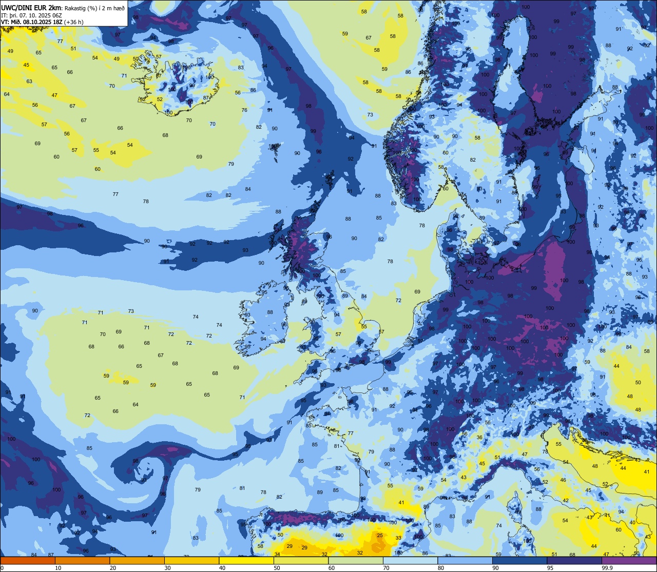Image resolution: width=657 pixels, height=572 pixels.
Task: Click the humidity value "25" over Spain
Action: point(380,535)
